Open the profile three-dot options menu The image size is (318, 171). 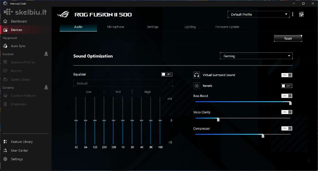[293, 14]
